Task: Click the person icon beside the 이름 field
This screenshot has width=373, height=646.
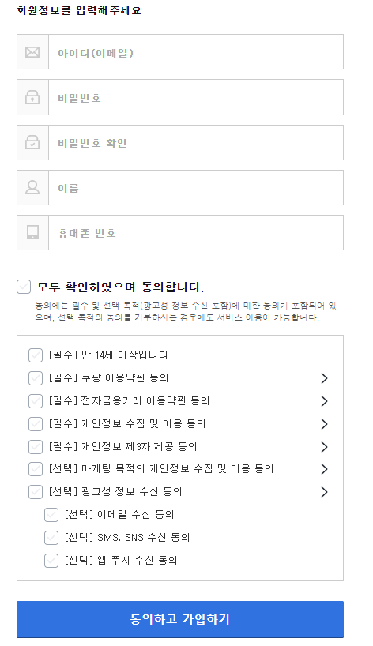Action: [32, 187]
